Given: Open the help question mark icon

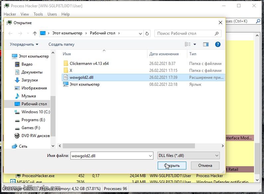Looking at the screenshot, I should [218, 44].
